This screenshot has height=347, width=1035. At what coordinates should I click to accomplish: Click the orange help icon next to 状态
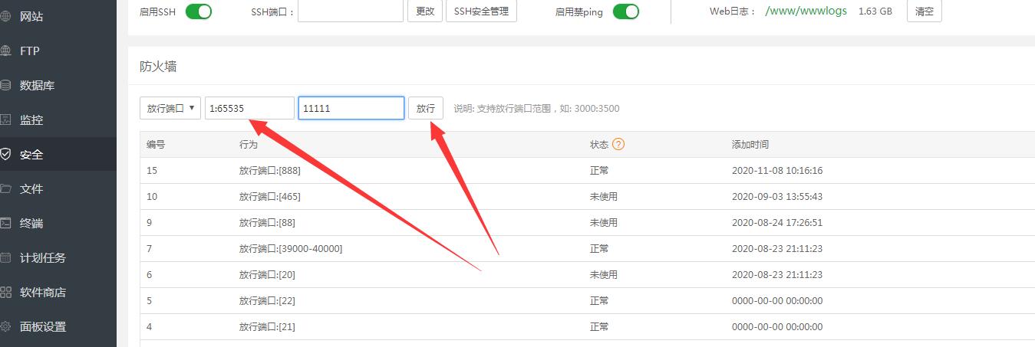[x=618, y=144]
